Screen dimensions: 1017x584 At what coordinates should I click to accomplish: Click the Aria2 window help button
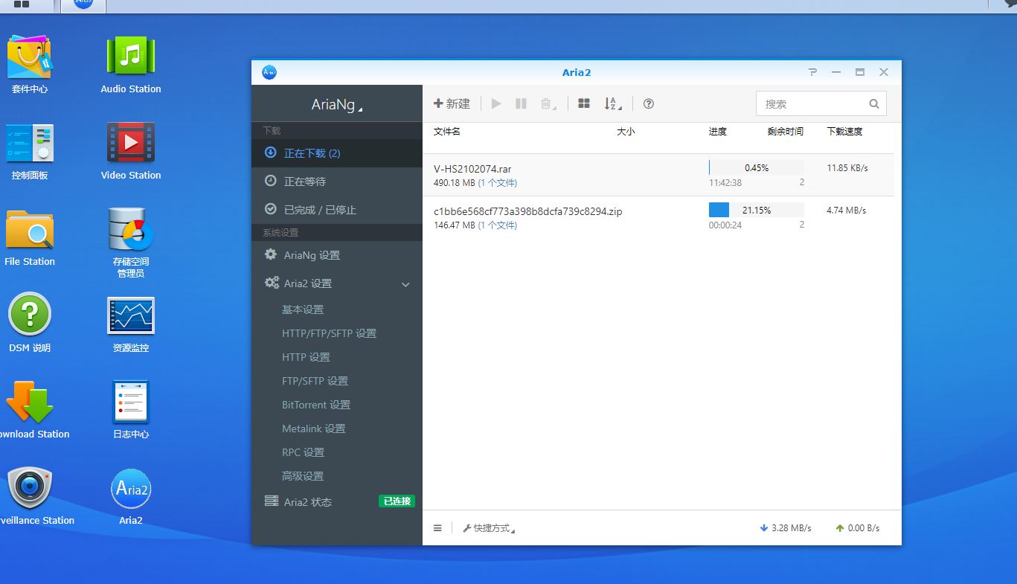(812, 72)
